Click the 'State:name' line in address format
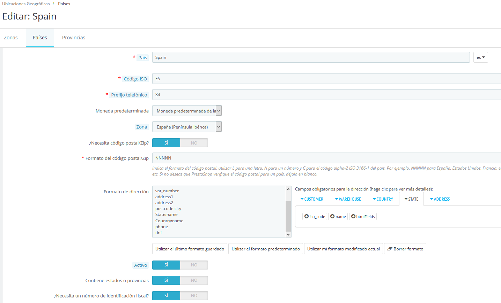The height and width of the screenshot is (303, 501). [167, 215]
